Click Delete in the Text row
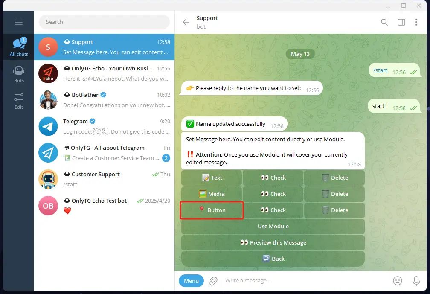 click(334, 178)
